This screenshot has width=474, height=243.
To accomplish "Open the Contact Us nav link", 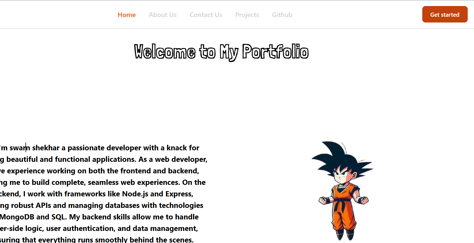I will pos(206,15).
